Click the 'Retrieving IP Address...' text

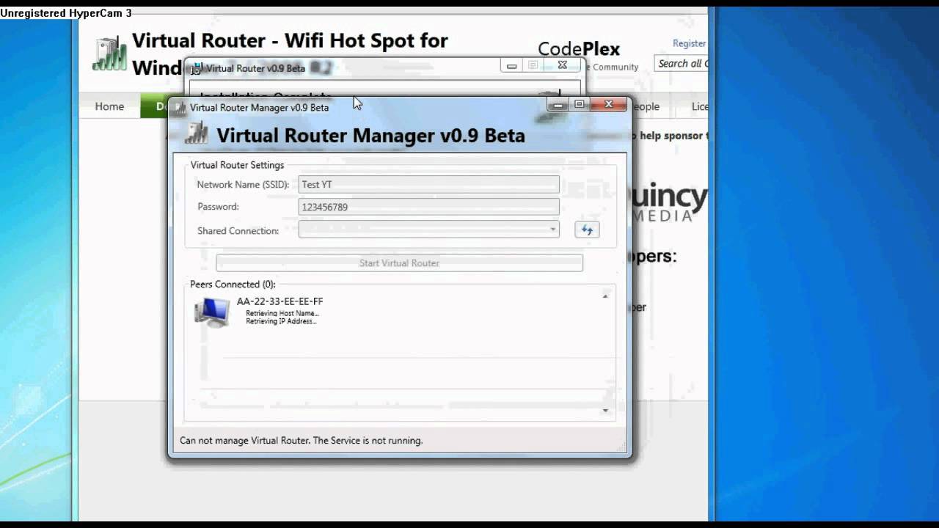point(281,321)
